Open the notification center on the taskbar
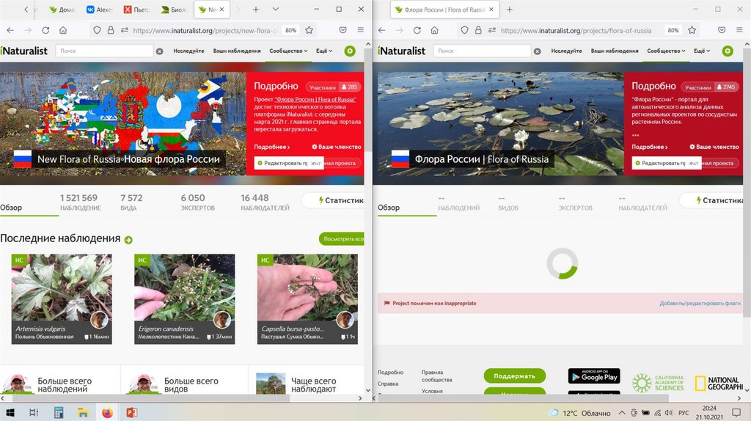This screenshot has width=751, height=421. pyautogui.click(x=736, y=412)
